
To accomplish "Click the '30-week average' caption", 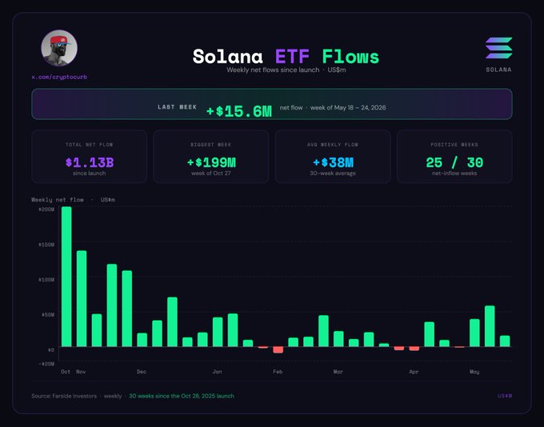I will 333,173.
